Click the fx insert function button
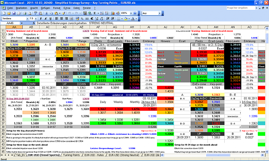The image size is (269, 161). (34, 23)
